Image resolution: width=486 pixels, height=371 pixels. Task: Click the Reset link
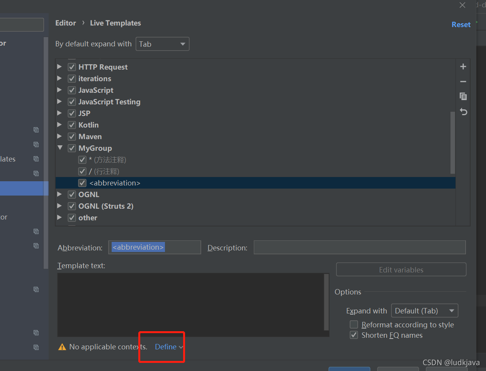click(461, 24)
